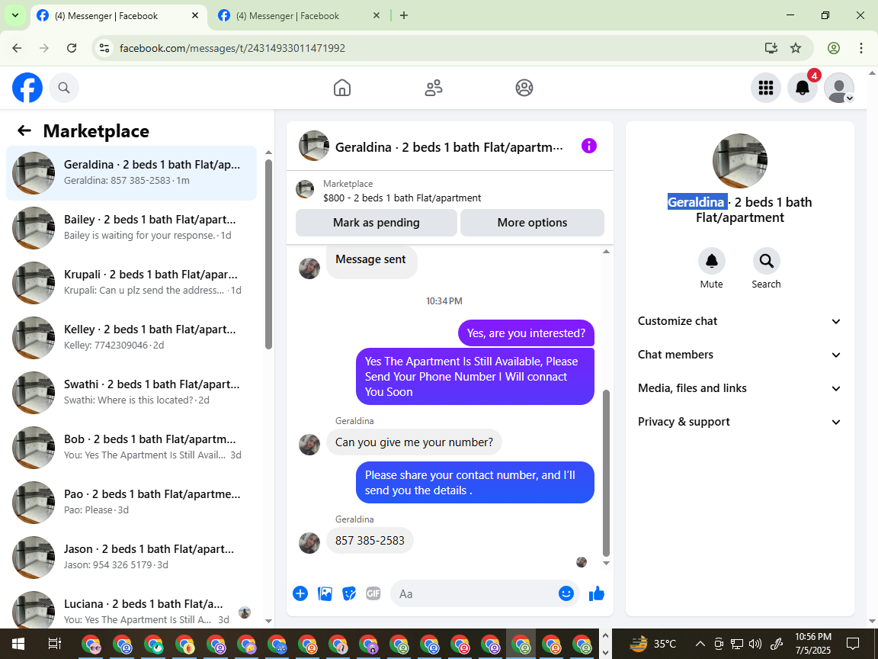This screenshot has height=659, width=878.
Task: Search in conversation magnifier icon
Action: click(x=766, y=261)
